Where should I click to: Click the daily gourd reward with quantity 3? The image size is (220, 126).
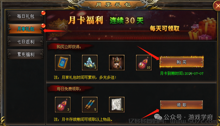coord(63,105)
